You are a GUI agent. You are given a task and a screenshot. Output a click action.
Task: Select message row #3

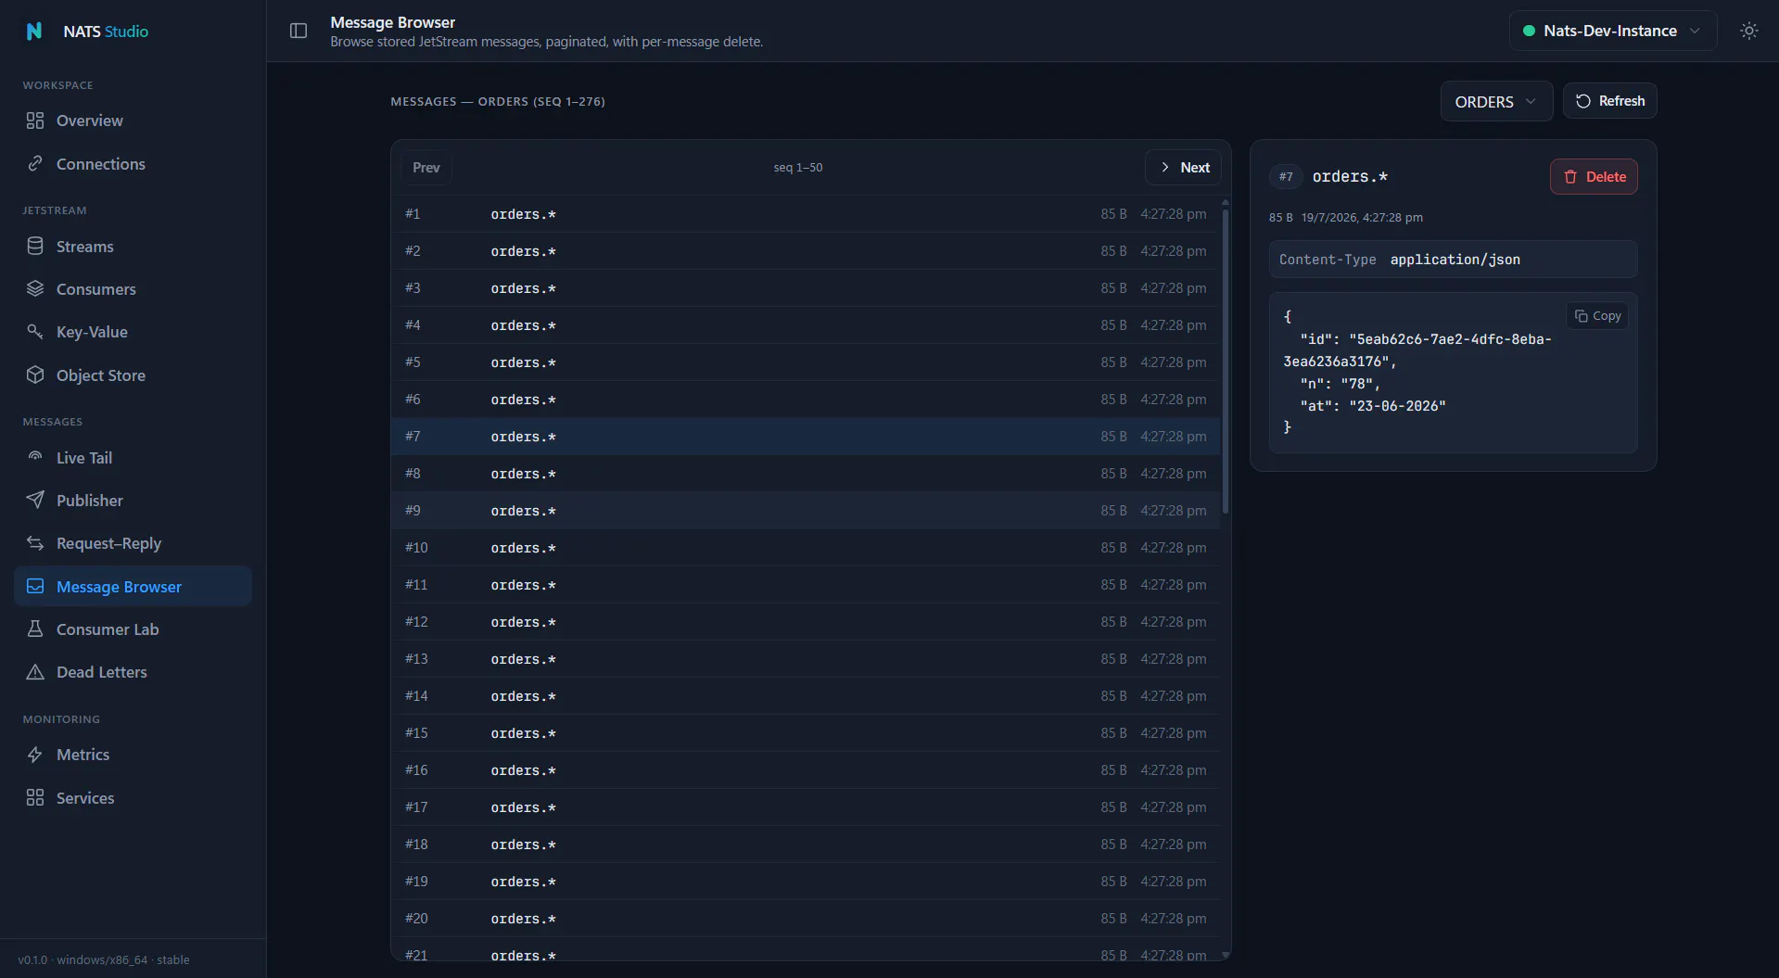tap(806, 287)
